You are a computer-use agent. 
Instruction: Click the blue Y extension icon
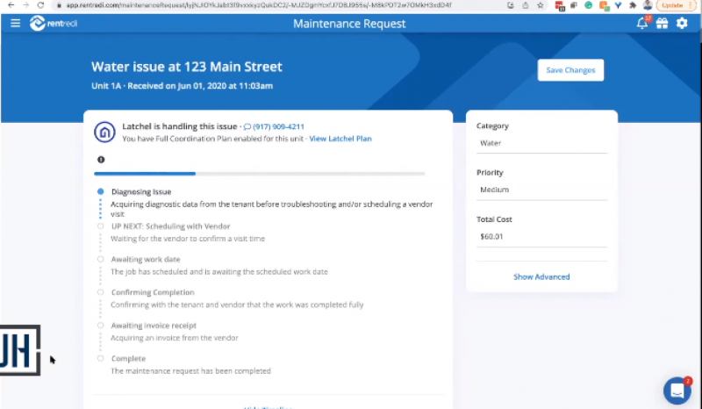point(619,5)
